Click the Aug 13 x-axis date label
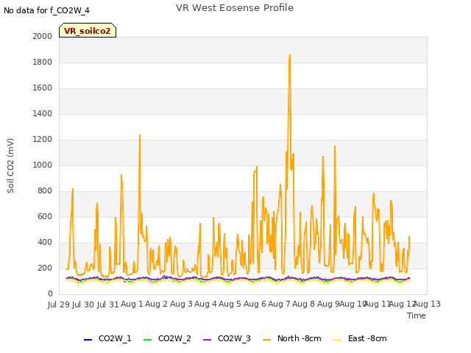The width and height of the screenshot is (471, 353). tap(428, 304)
